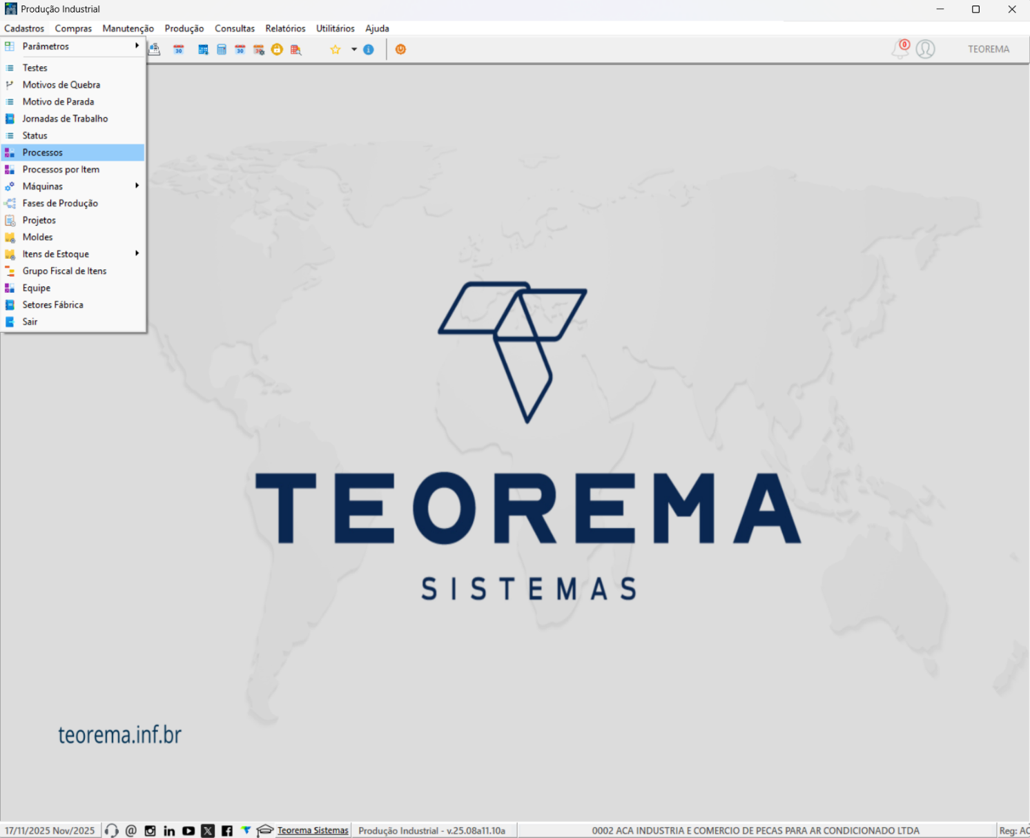Choose Sair from the Cadastros menu

pyautogui.click(x=73, y=322)
